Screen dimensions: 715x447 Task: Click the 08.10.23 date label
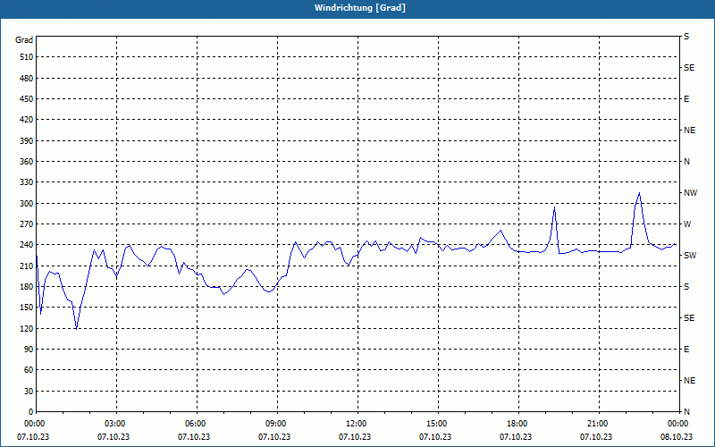(x=677, y=437)
